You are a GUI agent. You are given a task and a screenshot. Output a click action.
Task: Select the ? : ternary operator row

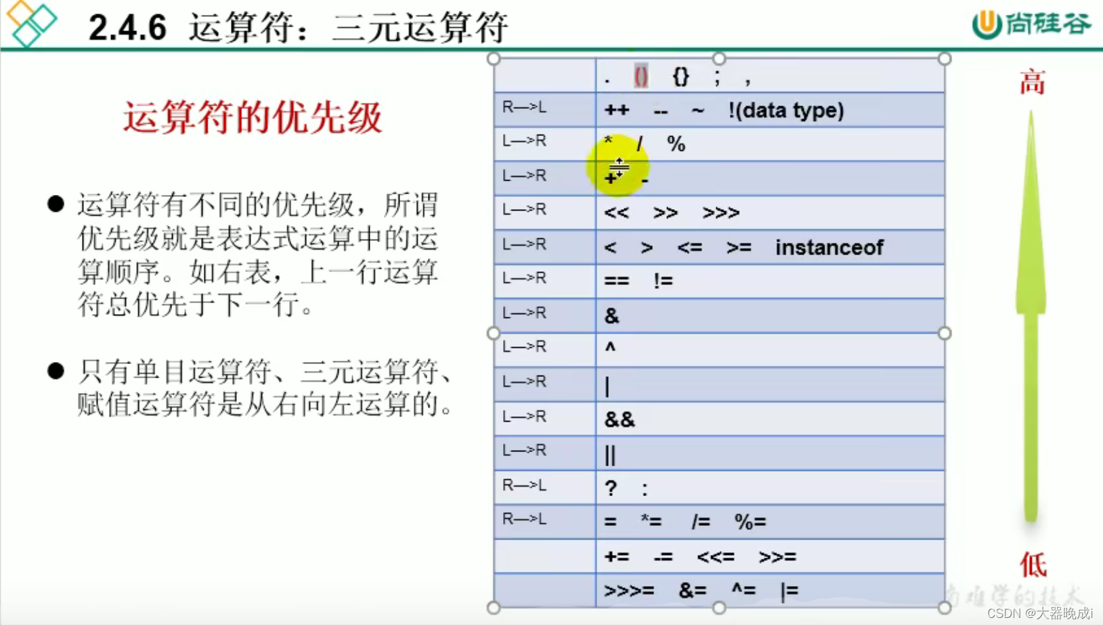(718, 487)
